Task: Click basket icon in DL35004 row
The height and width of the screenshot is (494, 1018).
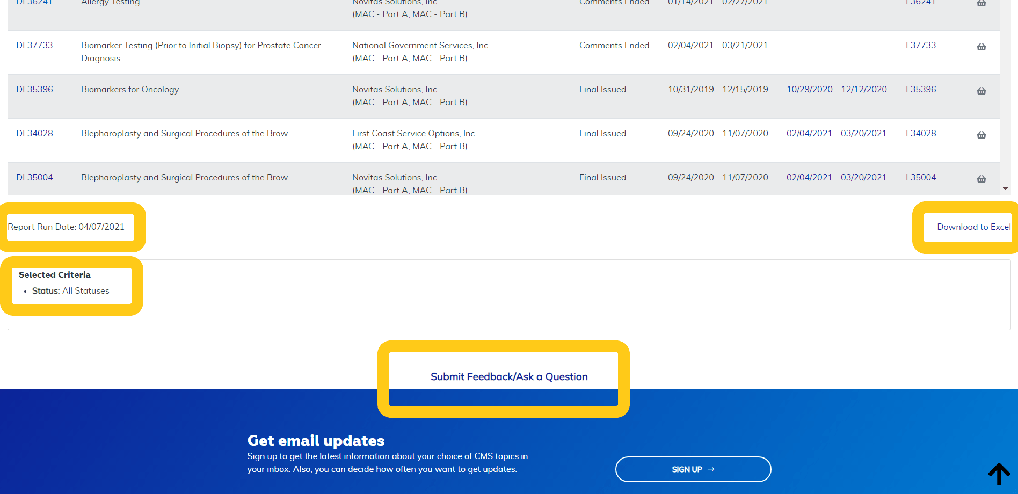Action: pos(981,179)
